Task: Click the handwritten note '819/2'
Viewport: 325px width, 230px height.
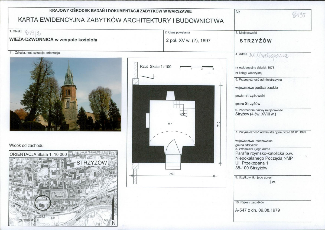Action: [x=32, y=33]
